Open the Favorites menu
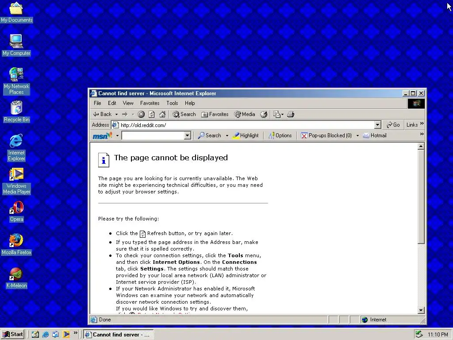The image size is (453, 340). tap(150, 103)
